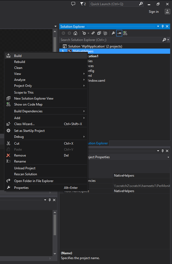Click Sync with Active Document icon
The width and height of the screenshot is (172, 264).
93,33
